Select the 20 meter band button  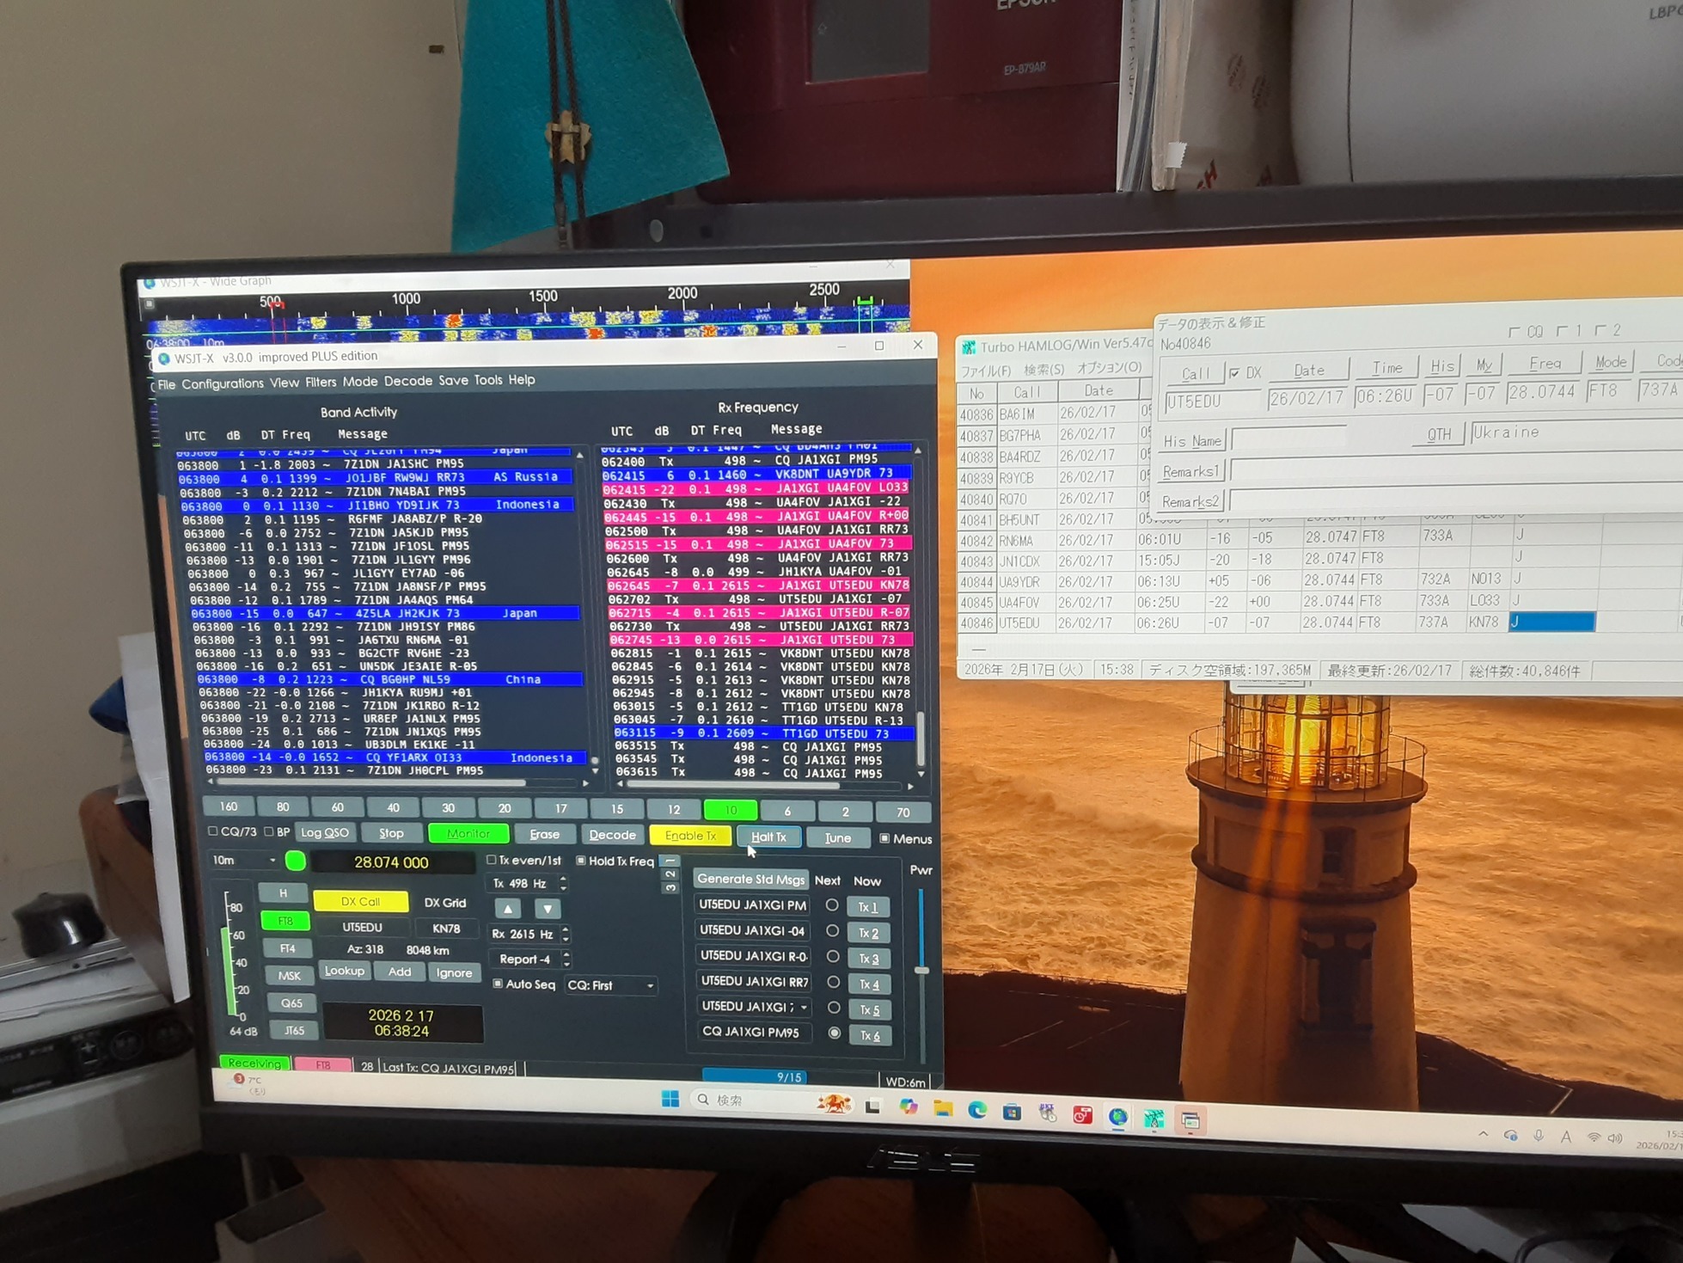505,808
